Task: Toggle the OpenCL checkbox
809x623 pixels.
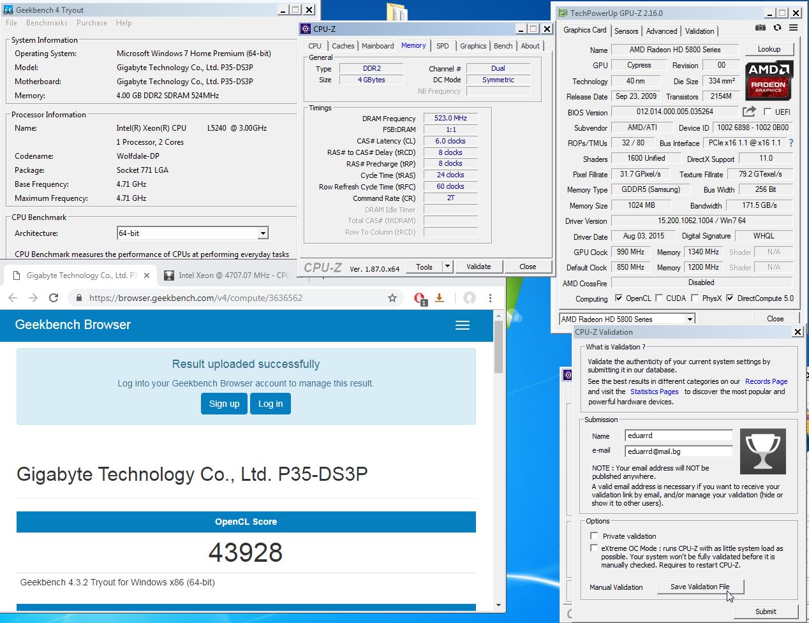Action: [x=618, y=298]
